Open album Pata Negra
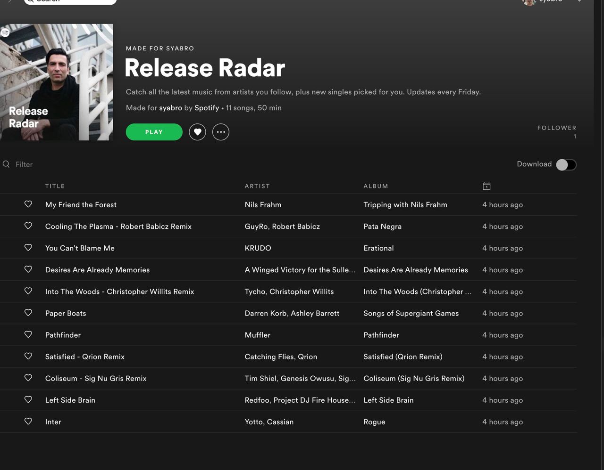Screen dimensions: 604x470 coord(382,226)
